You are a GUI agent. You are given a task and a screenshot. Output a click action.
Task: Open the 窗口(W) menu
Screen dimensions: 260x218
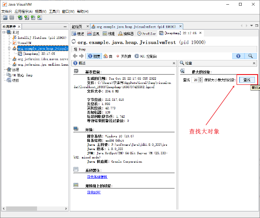click(68, 11)
